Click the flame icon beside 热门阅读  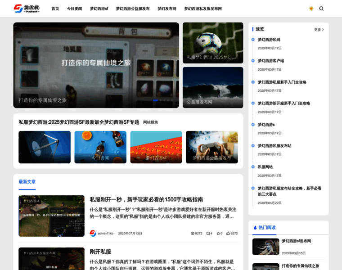click(x=255, y=227)
